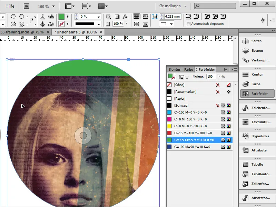The width and height of the screenshot is (276, 207).
Task: Click the opacity 100 % field
Action: 118,24
